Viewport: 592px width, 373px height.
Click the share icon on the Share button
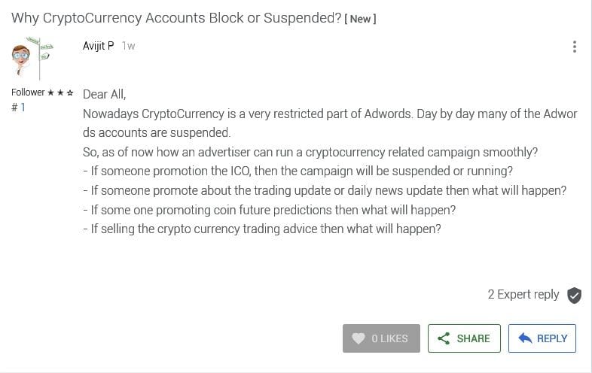(x=444, y=338)
